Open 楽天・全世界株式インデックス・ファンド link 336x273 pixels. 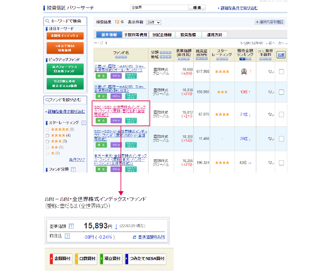pyautogui.click(x=120, y=160)
